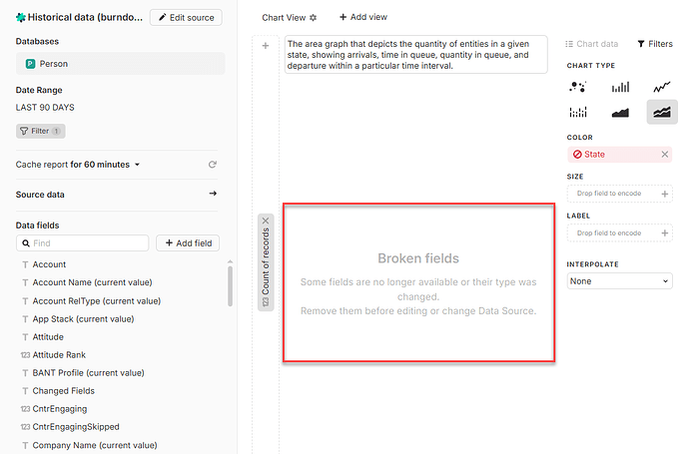Click the data fields scrollbar
This screenshot has width=689, height=454.
(230, 285)
